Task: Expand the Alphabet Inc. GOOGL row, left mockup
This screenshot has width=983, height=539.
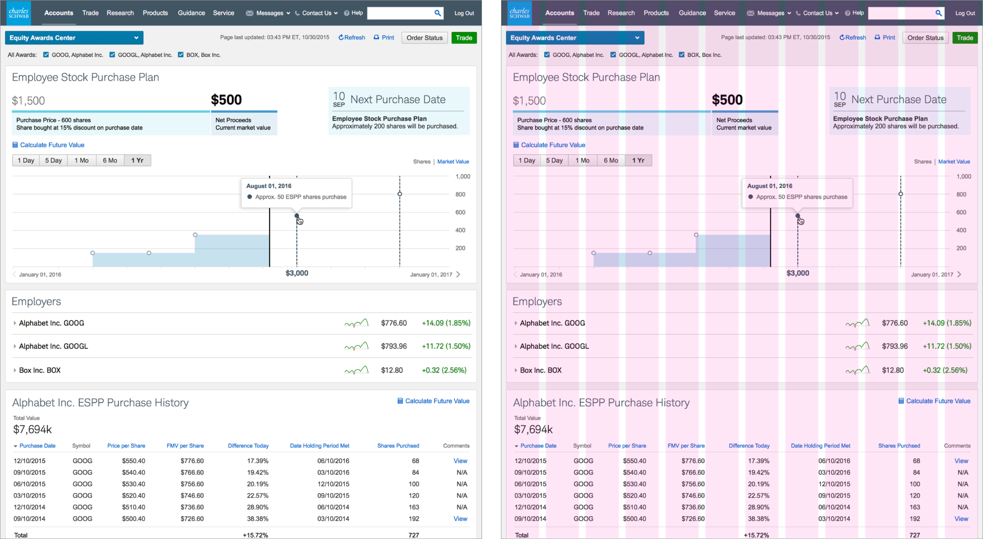Action: tap(15, 346)
